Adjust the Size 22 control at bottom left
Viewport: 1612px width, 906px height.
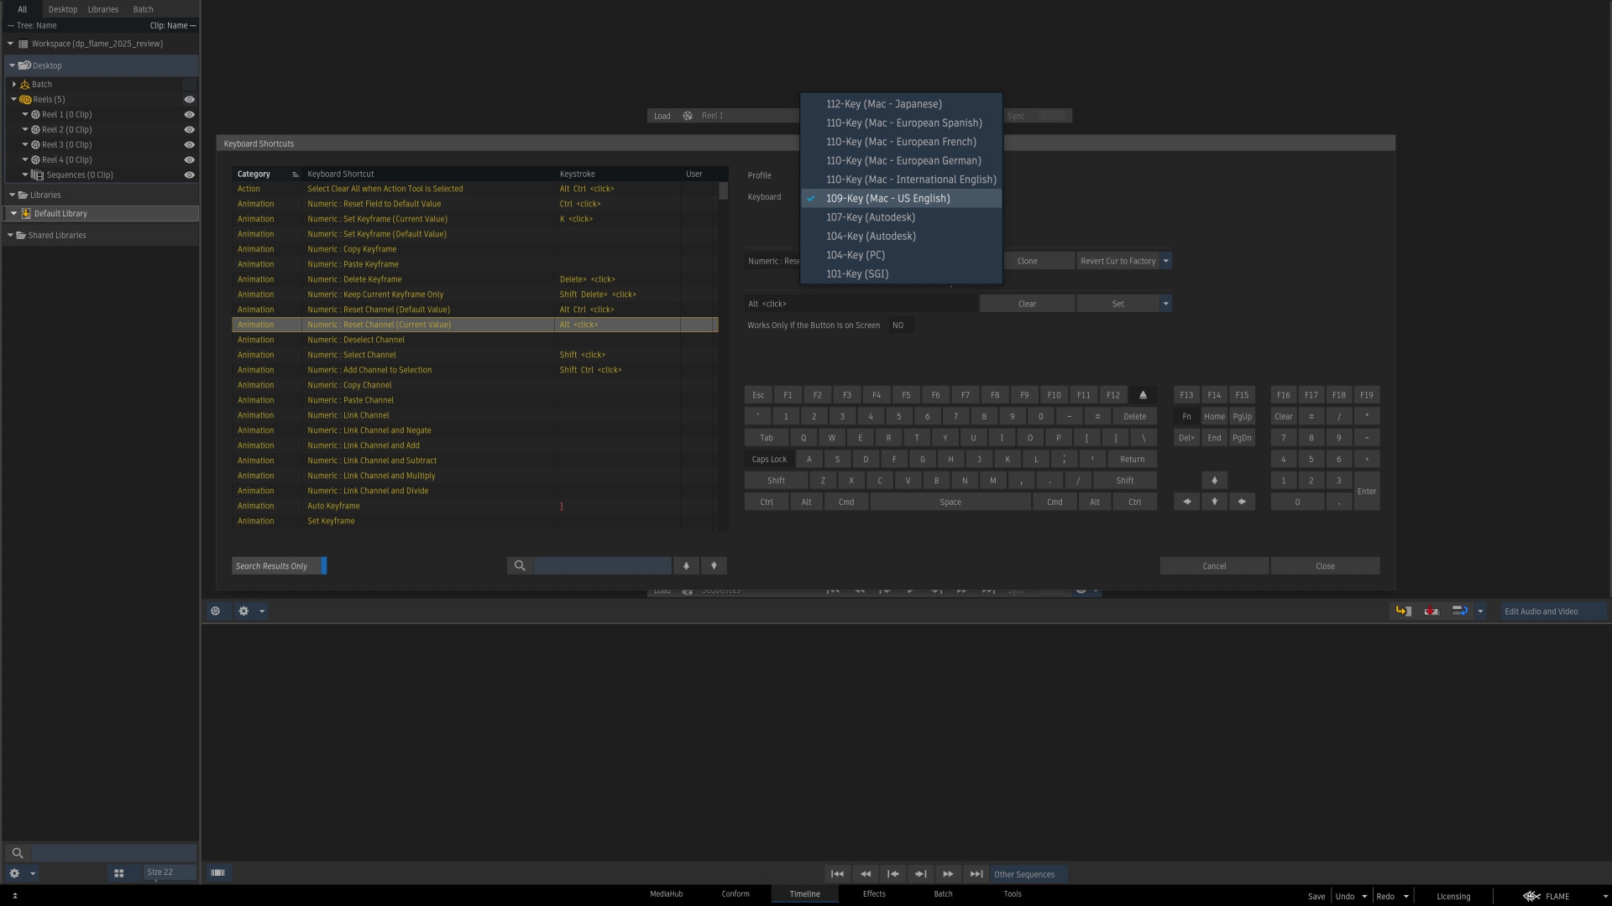point(168,872)
